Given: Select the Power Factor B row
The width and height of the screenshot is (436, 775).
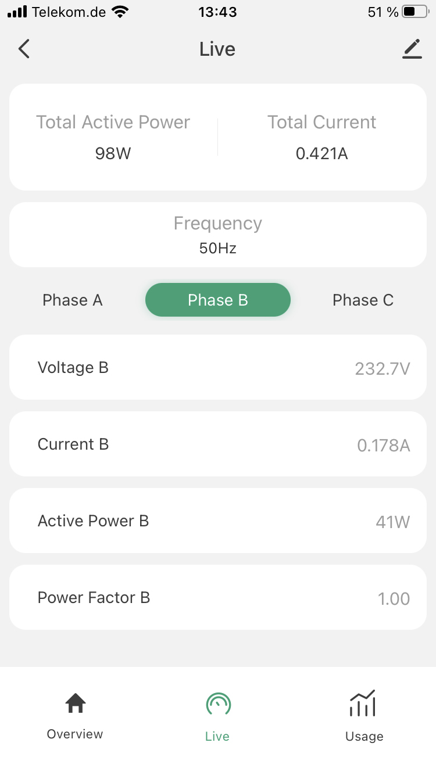Looking at the screenshot, I should (x=218, y=598).
